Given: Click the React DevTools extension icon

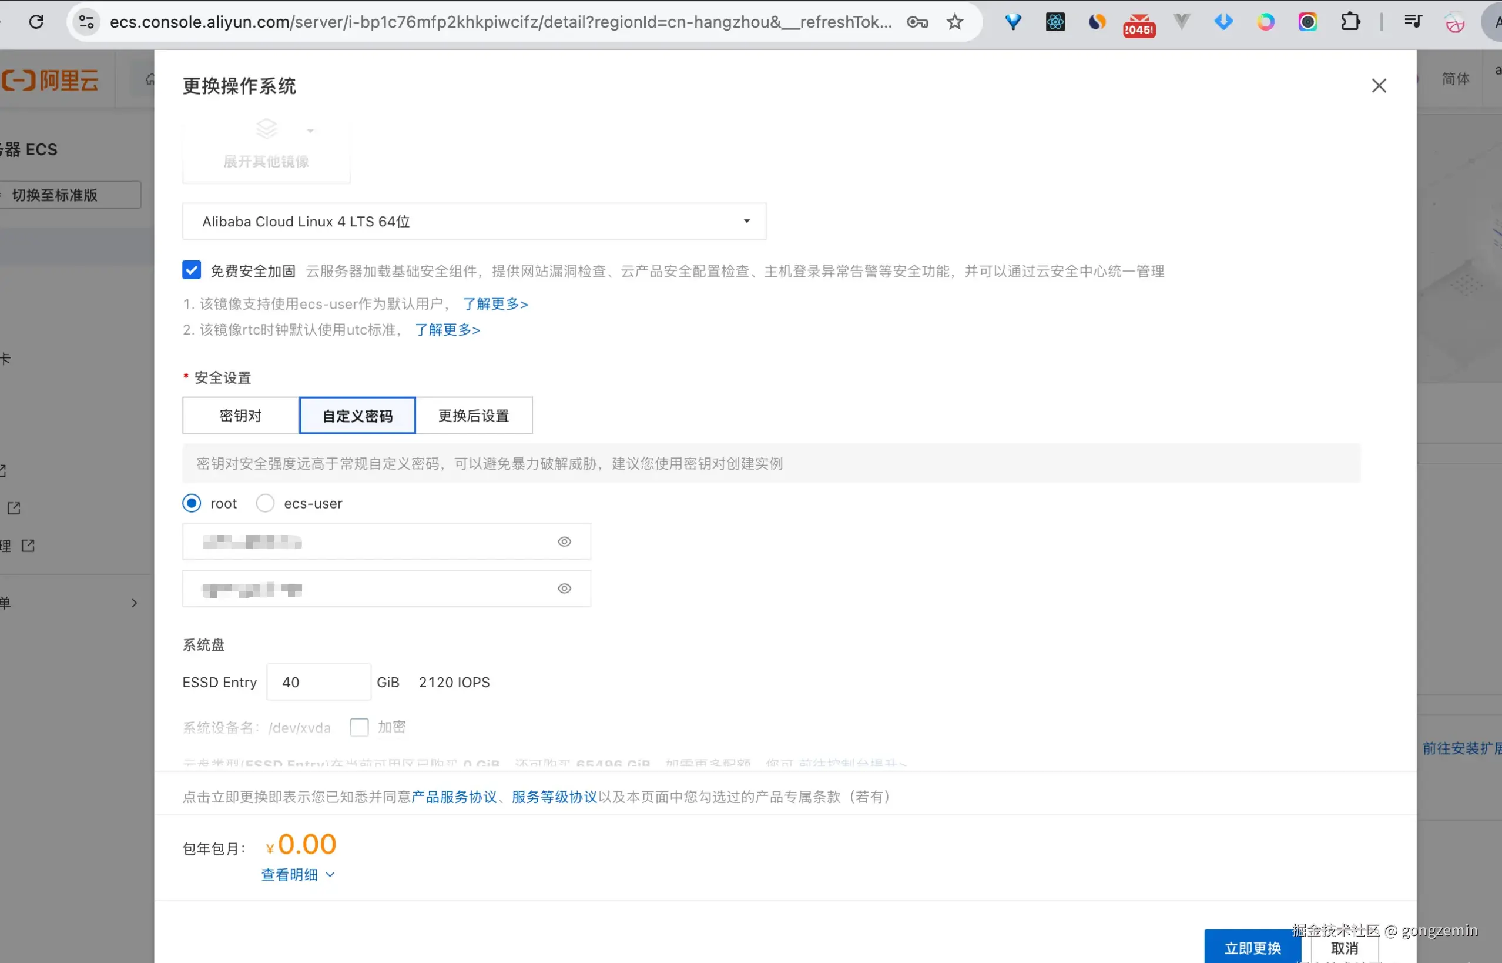Looking at the screenshot, I should pyautogui.click(x=1055, y=22).
